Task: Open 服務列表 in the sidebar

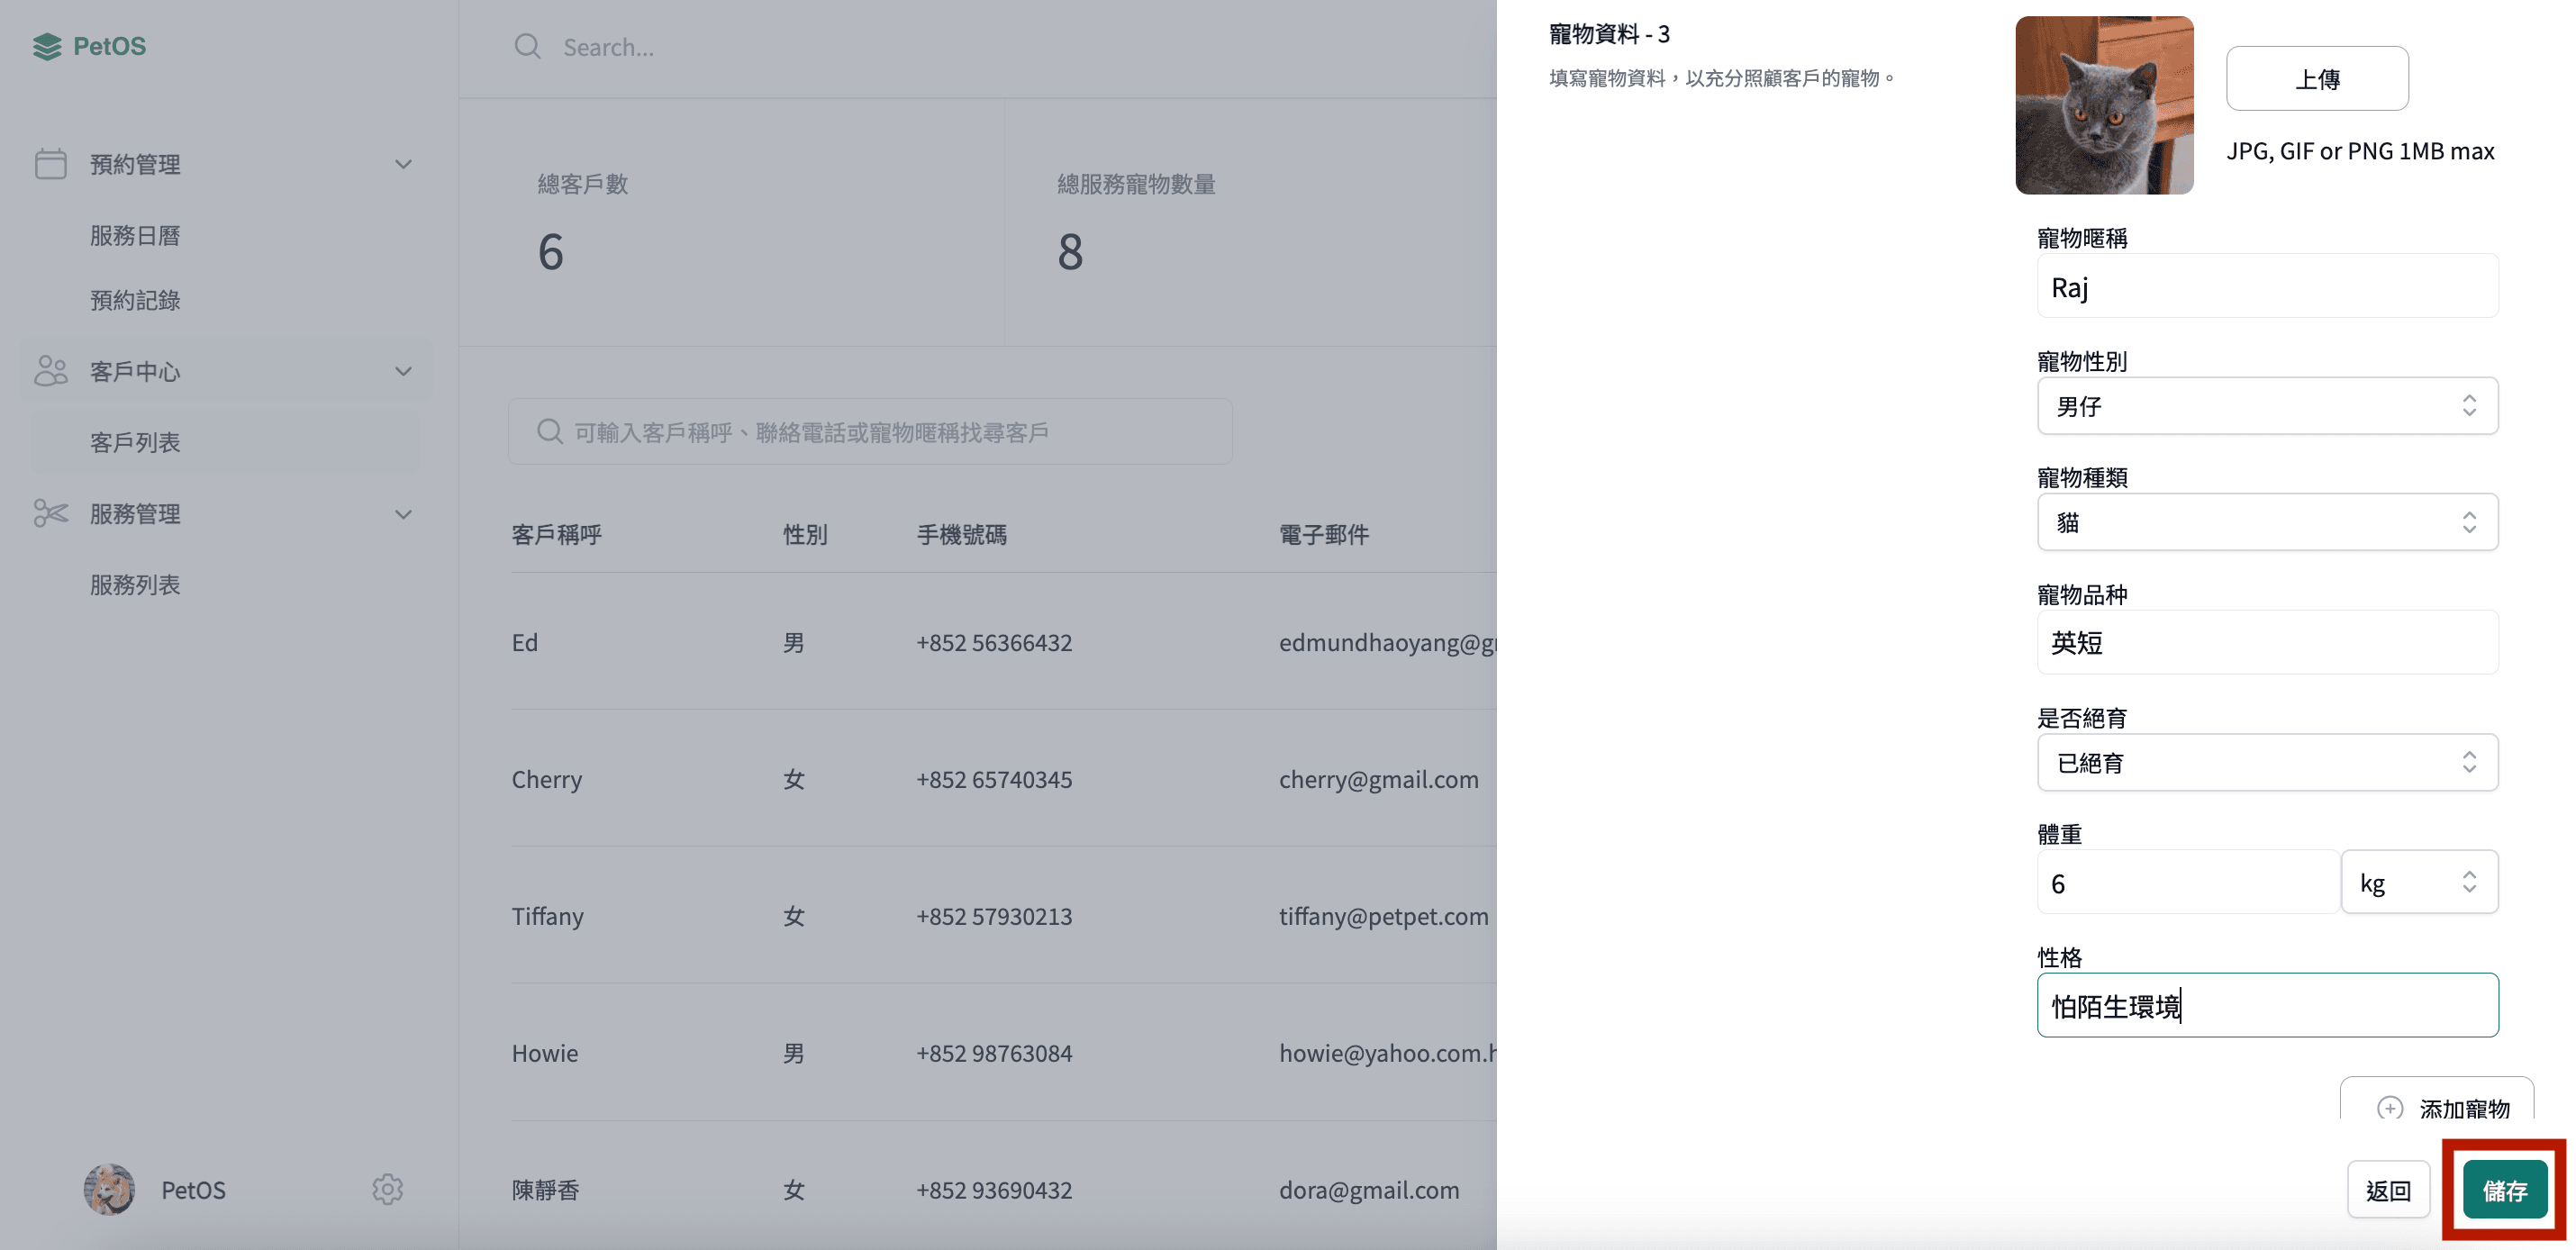Action: pyautogui.click(x=135, y=585)
